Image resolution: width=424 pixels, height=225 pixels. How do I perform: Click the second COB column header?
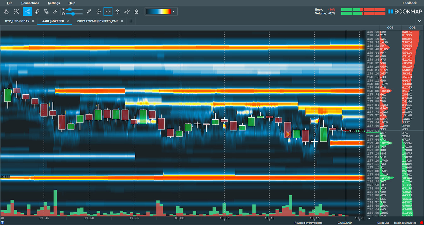pyautogui.click(x=412, y=28)
